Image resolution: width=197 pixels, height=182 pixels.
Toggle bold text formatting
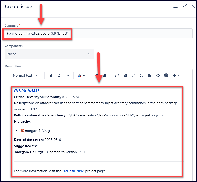click(51, 75)
